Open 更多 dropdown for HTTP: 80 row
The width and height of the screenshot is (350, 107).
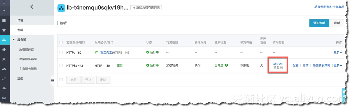pos(337,52)
